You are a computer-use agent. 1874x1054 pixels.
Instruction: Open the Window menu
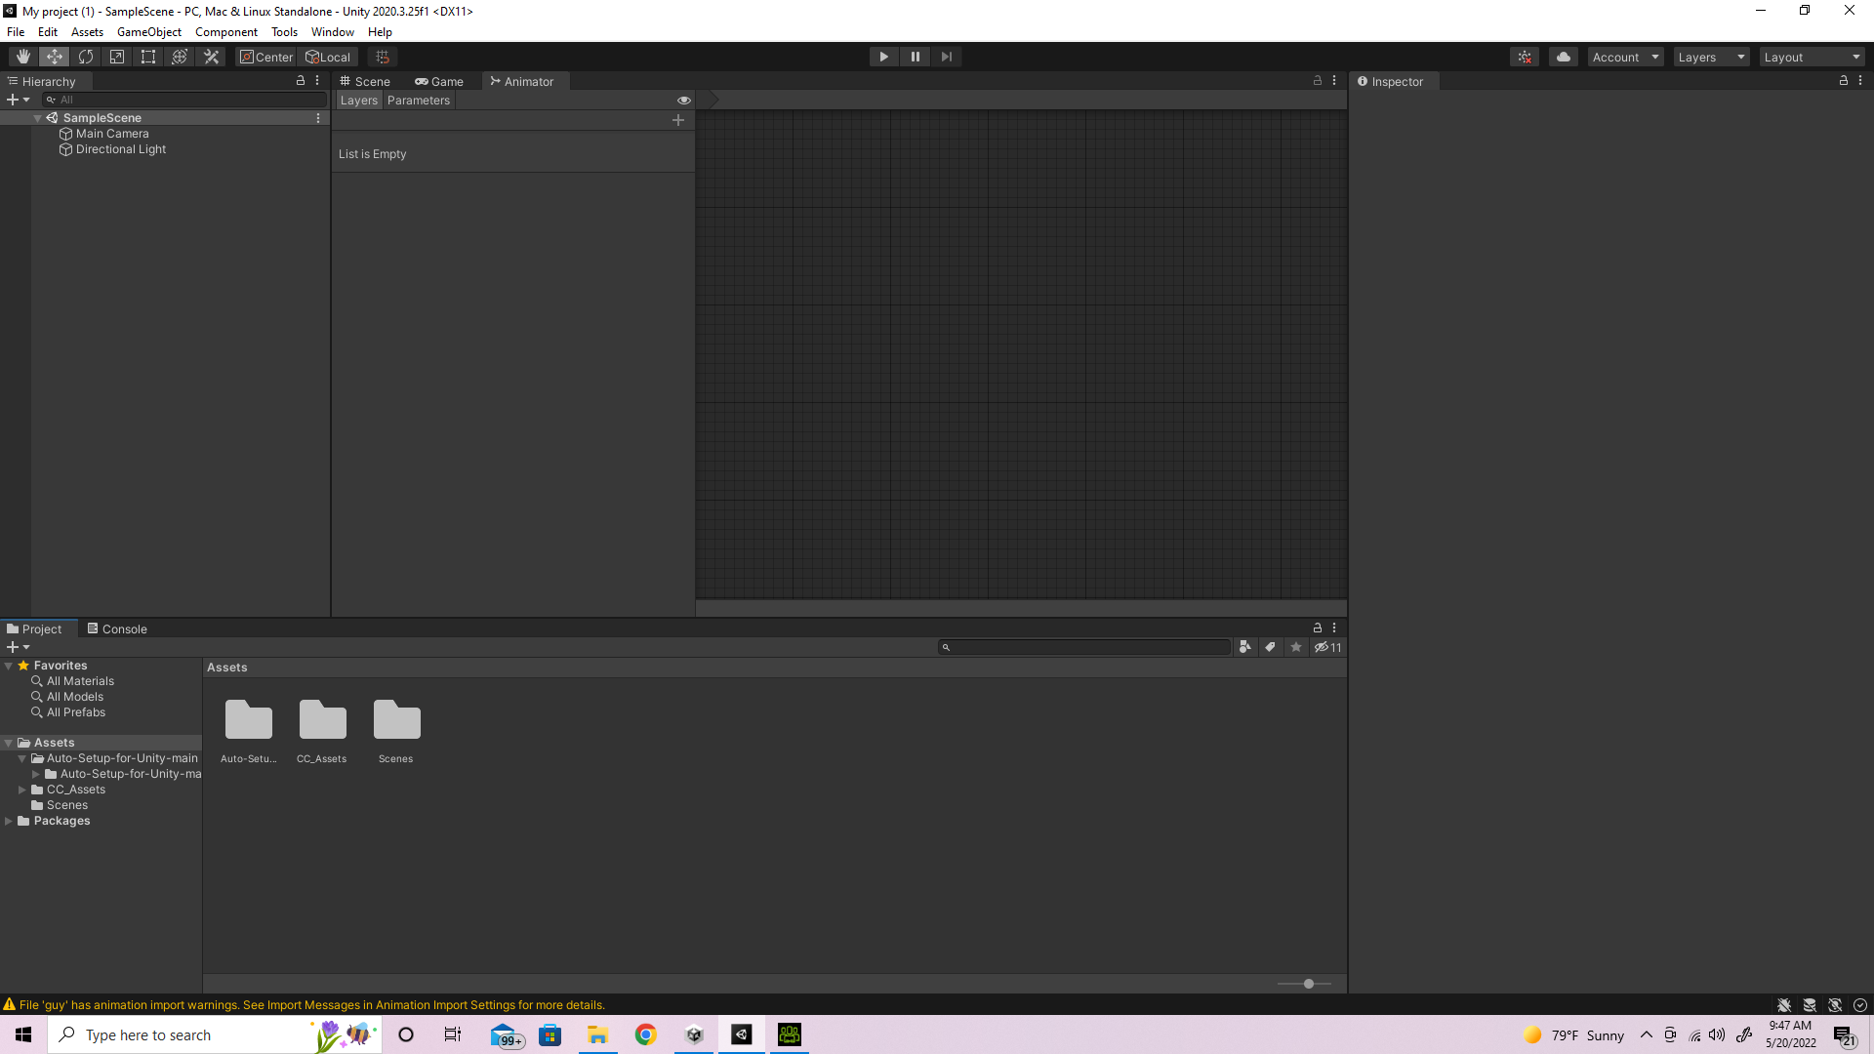click(333, 32)
